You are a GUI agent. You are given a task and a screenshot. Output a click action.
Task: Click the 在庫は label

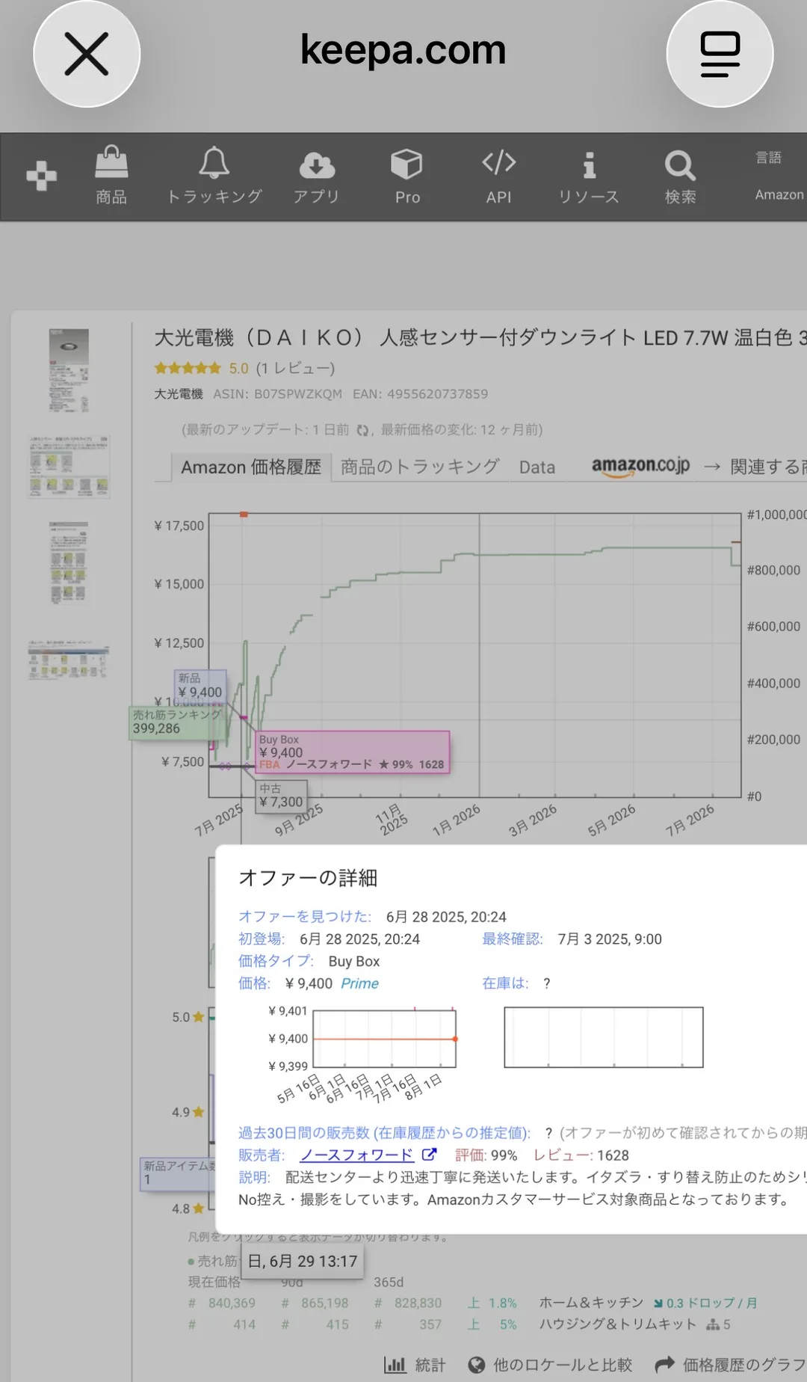point(505,983)
